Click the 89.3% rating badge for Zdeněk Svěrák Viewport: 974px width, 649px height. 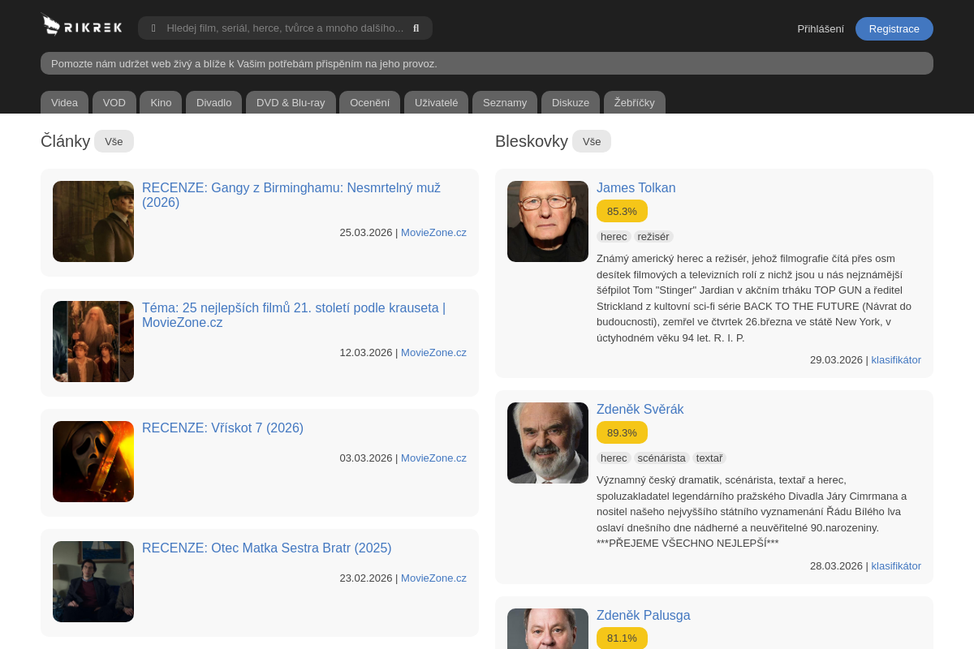tap(622, 432)
